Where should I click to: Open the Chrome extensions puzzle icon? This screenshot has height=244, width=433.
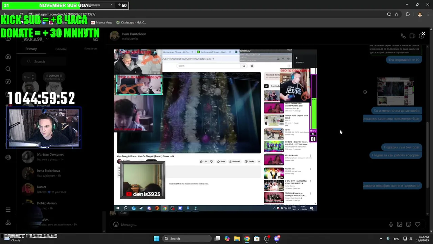click(x=408, y=14)
